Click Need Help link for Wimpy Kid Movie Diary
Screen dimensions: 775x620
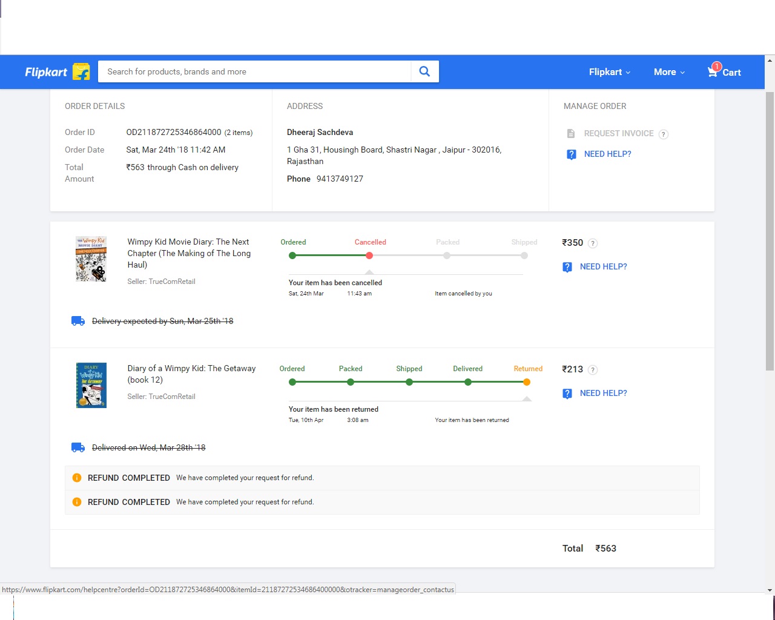click(x=603, y=267)
